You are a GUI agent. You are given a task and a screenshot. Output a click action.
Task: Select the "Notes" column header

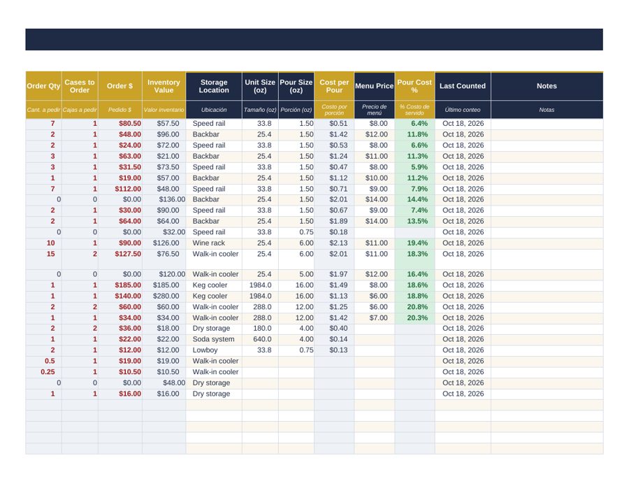547,86
